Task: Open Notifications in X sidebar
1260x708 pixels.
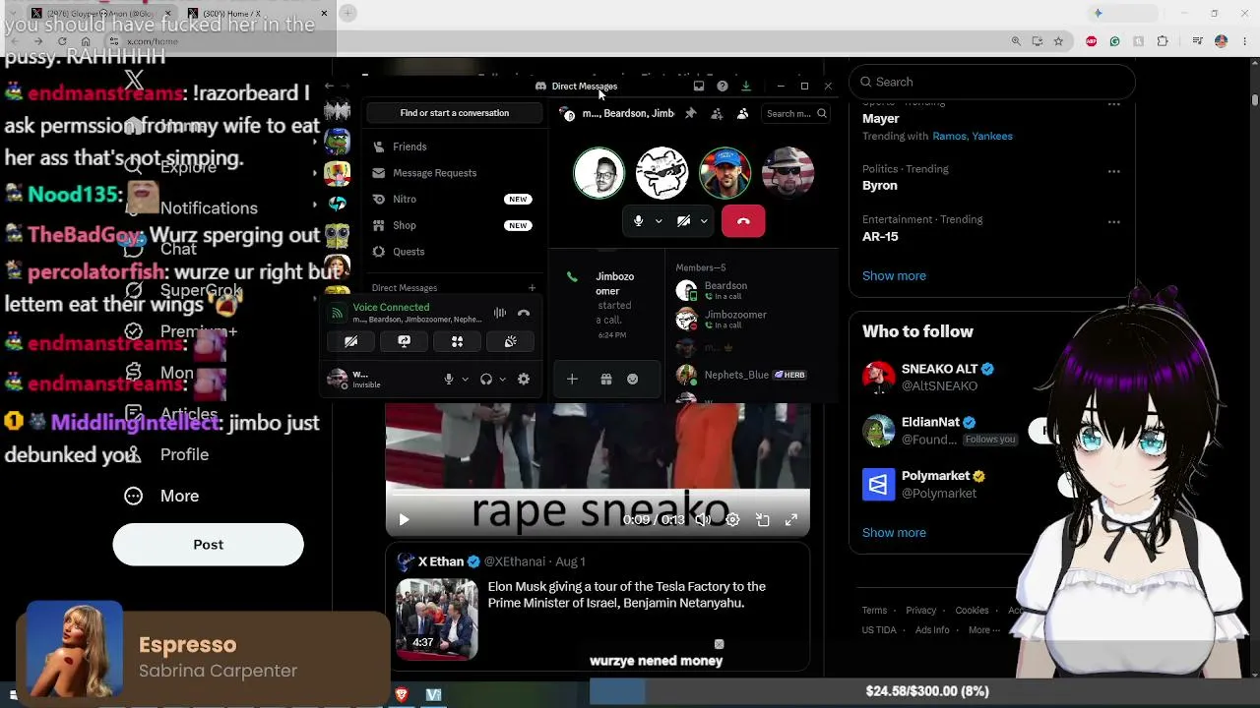Action: tap(192, 208)
